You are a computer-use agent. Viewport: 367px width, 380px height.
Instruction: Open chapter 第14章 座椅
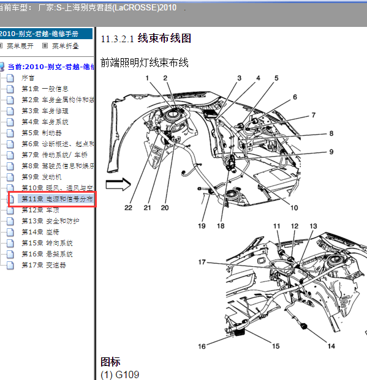[x=40, y=232]
